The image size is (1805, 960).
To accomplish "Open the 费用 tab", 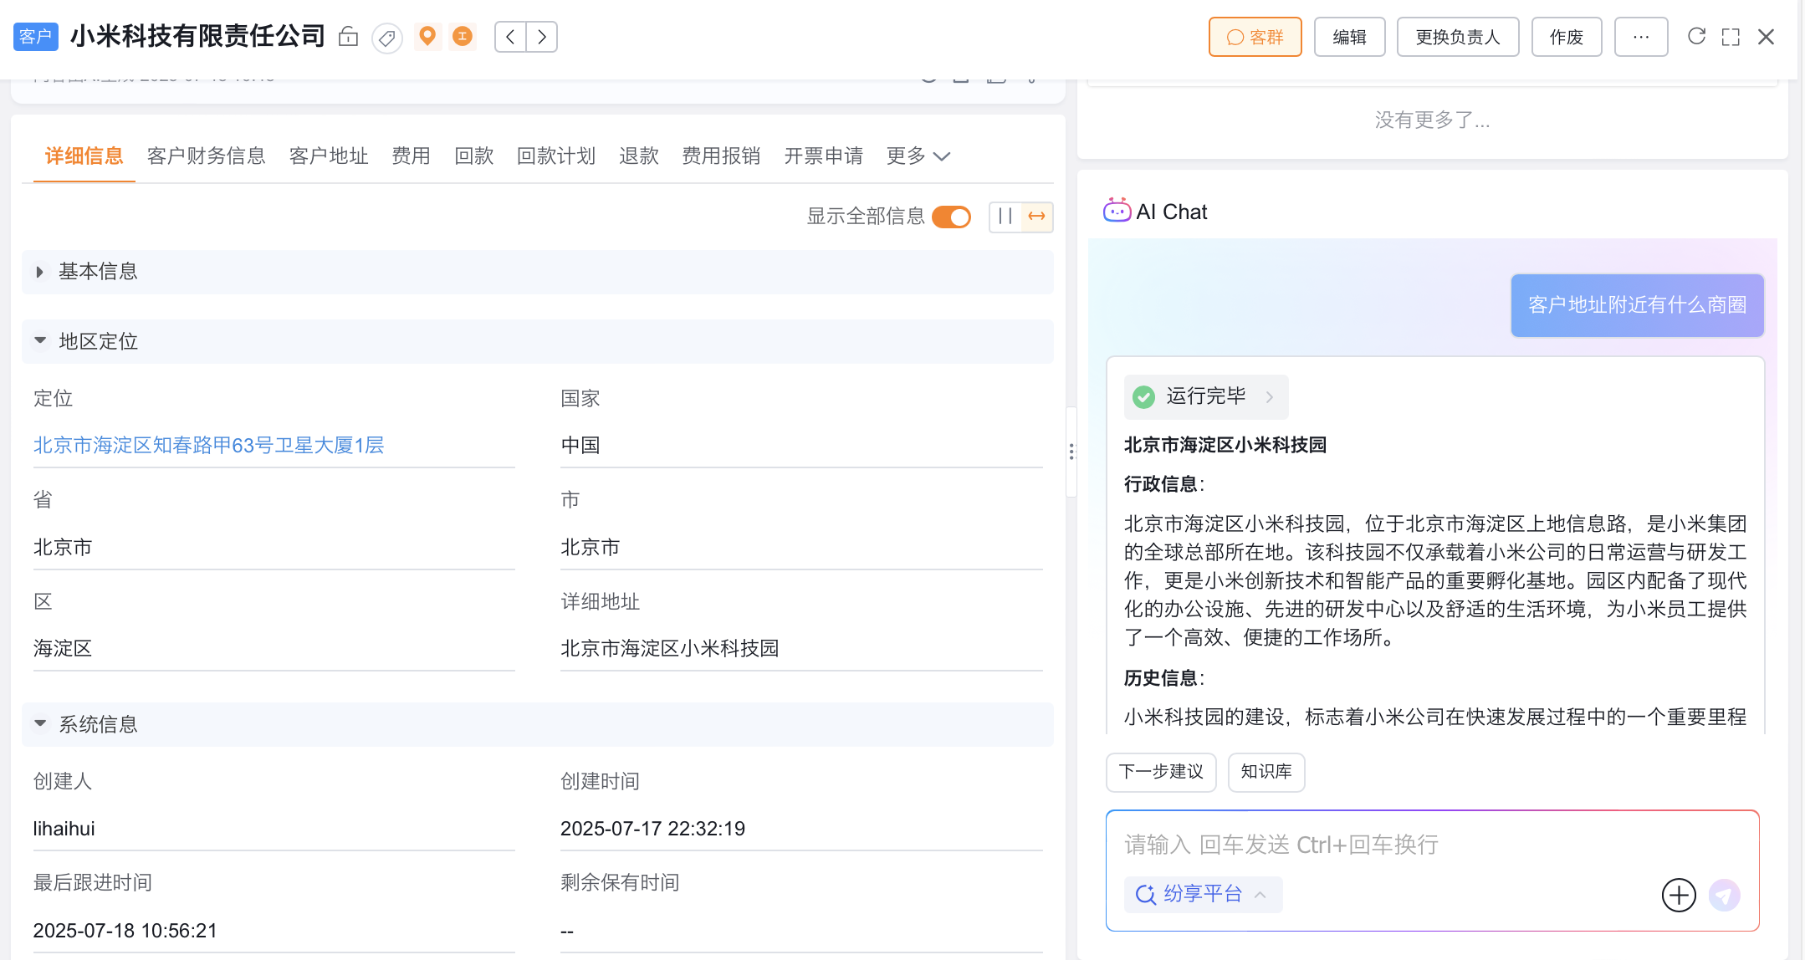I will point(411,156).
